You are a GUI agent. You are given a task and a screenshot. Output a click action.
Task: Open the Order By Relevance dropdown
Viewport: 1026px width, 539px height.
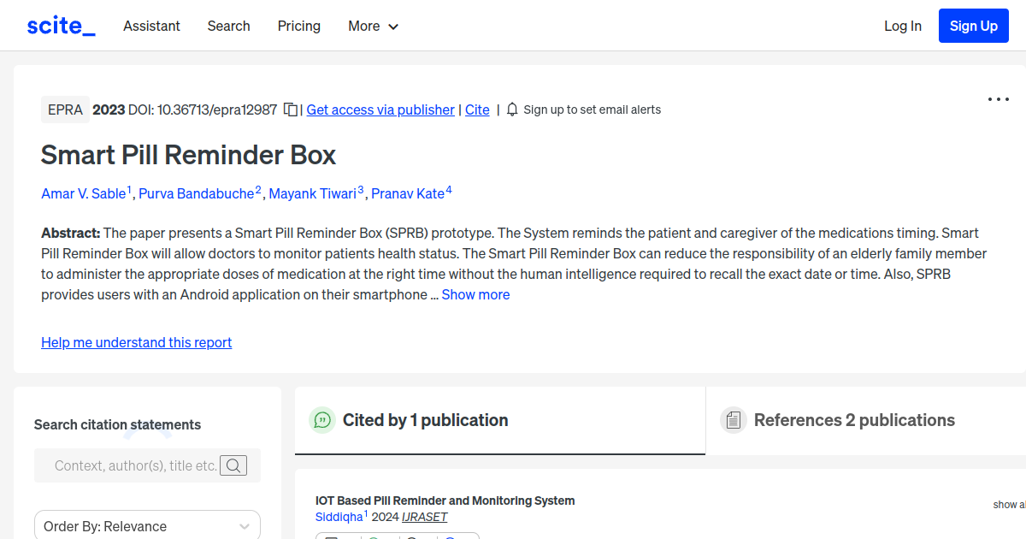click(x=146, y=525)
